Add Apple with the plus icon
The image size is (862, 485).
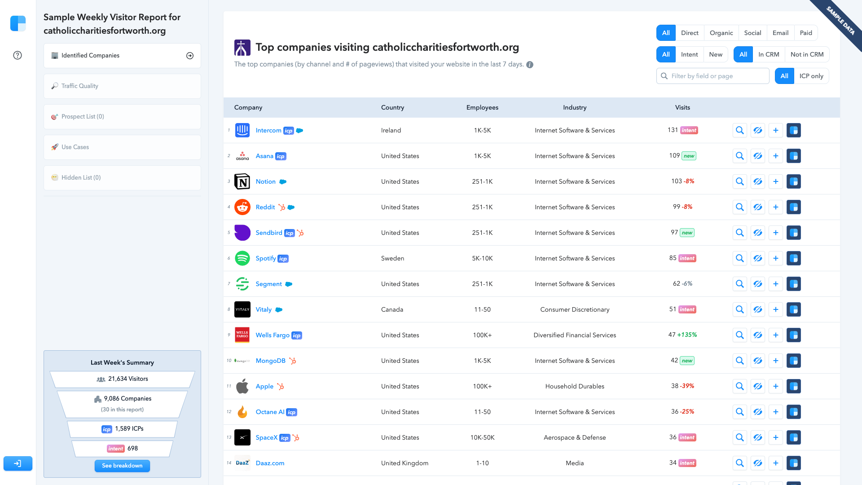(776, 386)
